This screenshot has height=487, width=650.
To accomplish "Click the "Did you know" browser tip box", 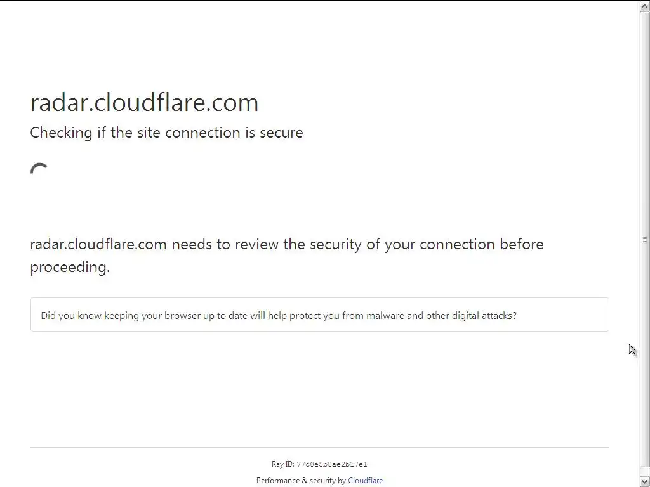I will [x=319, y=315].
